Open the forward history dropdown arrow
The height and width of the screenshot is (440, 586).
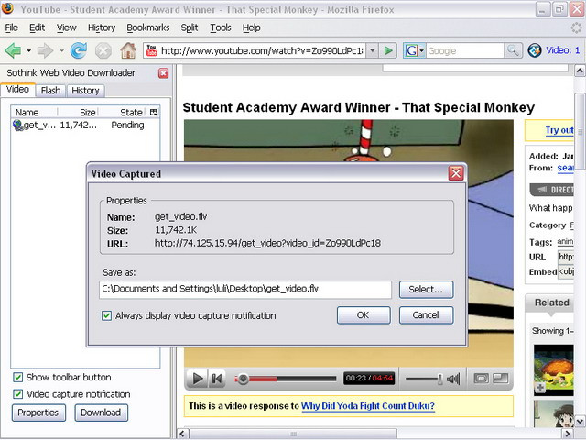tap(61, 50)
